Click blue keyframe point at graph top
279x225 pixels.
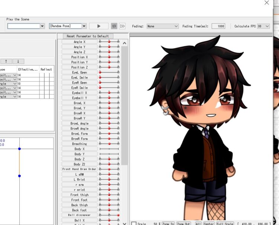coord(19,149)
